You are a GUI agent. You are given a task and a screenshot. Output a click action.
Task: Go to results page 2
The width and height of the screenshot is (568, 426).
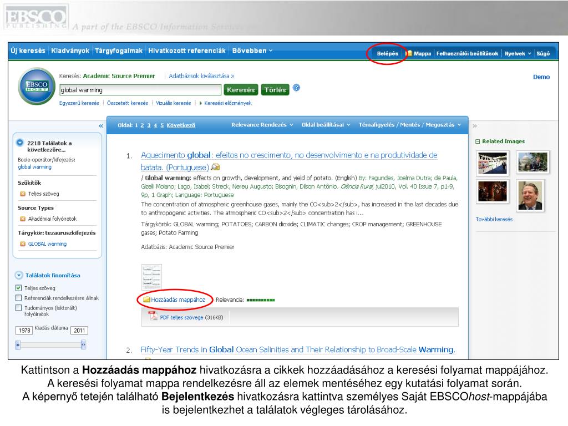(142, 125)
